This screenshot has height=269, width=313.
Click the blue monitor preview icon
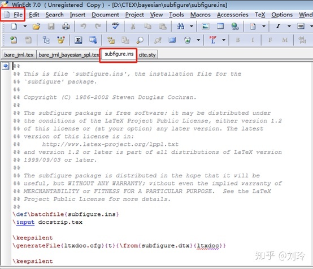(x=172, y=40)
